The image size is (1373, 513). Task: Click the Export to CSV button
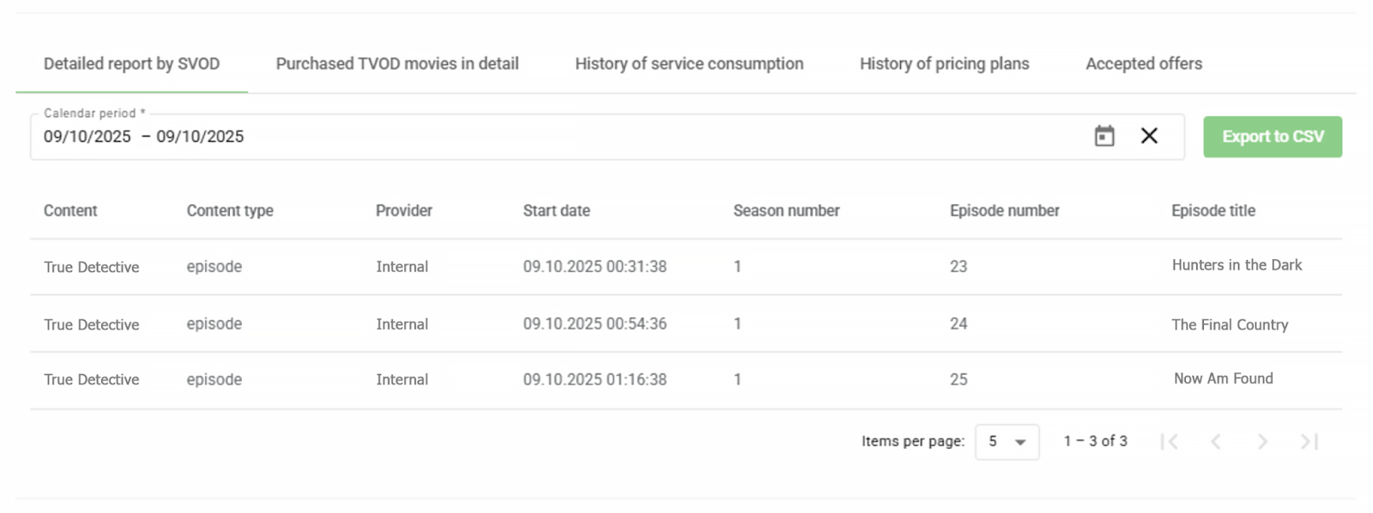pos(1272,136)
